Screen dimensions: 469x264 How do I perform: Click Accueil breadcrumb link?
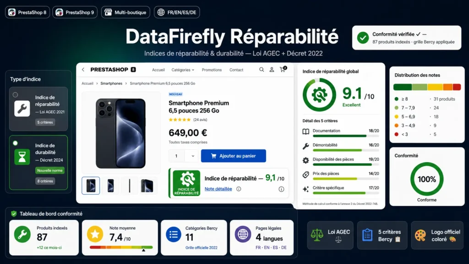[87, 83]
